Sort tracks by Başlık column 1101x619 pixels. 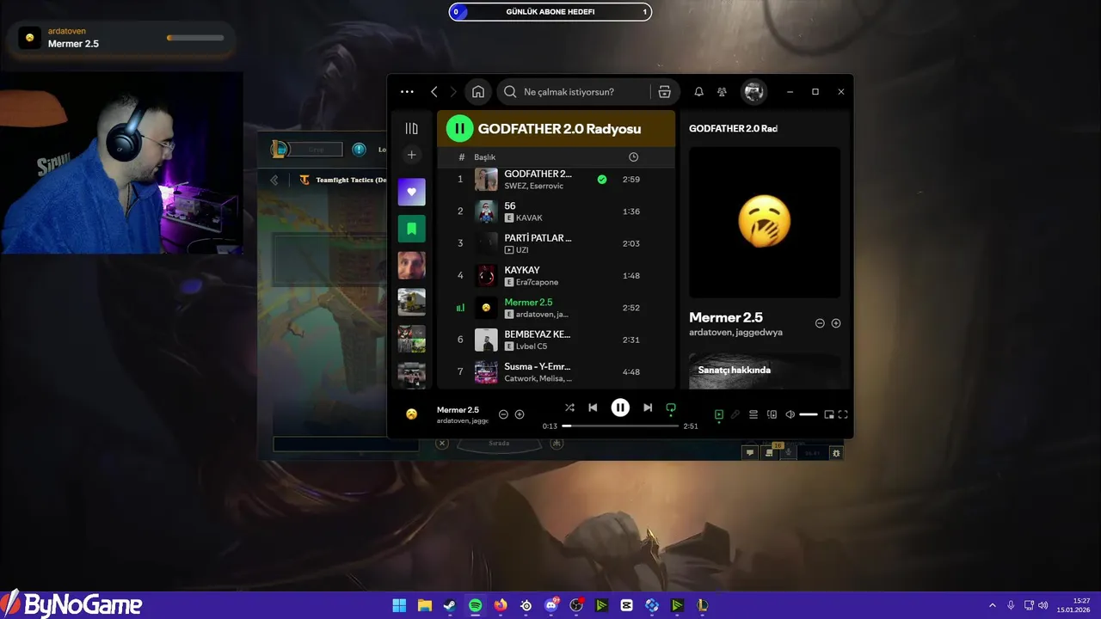coord(485,157)
